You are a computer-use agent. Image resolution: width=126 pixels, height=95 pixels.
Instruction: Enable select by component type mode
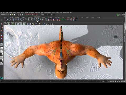[x=23, y=15]
